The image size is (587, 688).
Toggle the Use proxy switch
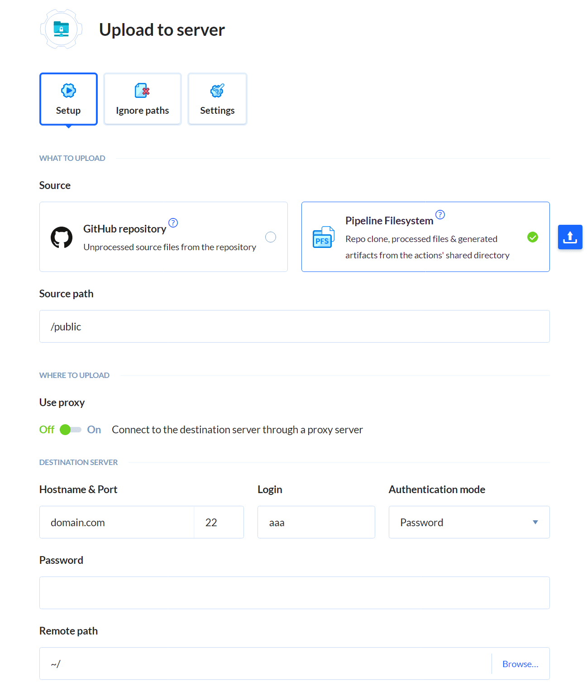coord(71,430)
